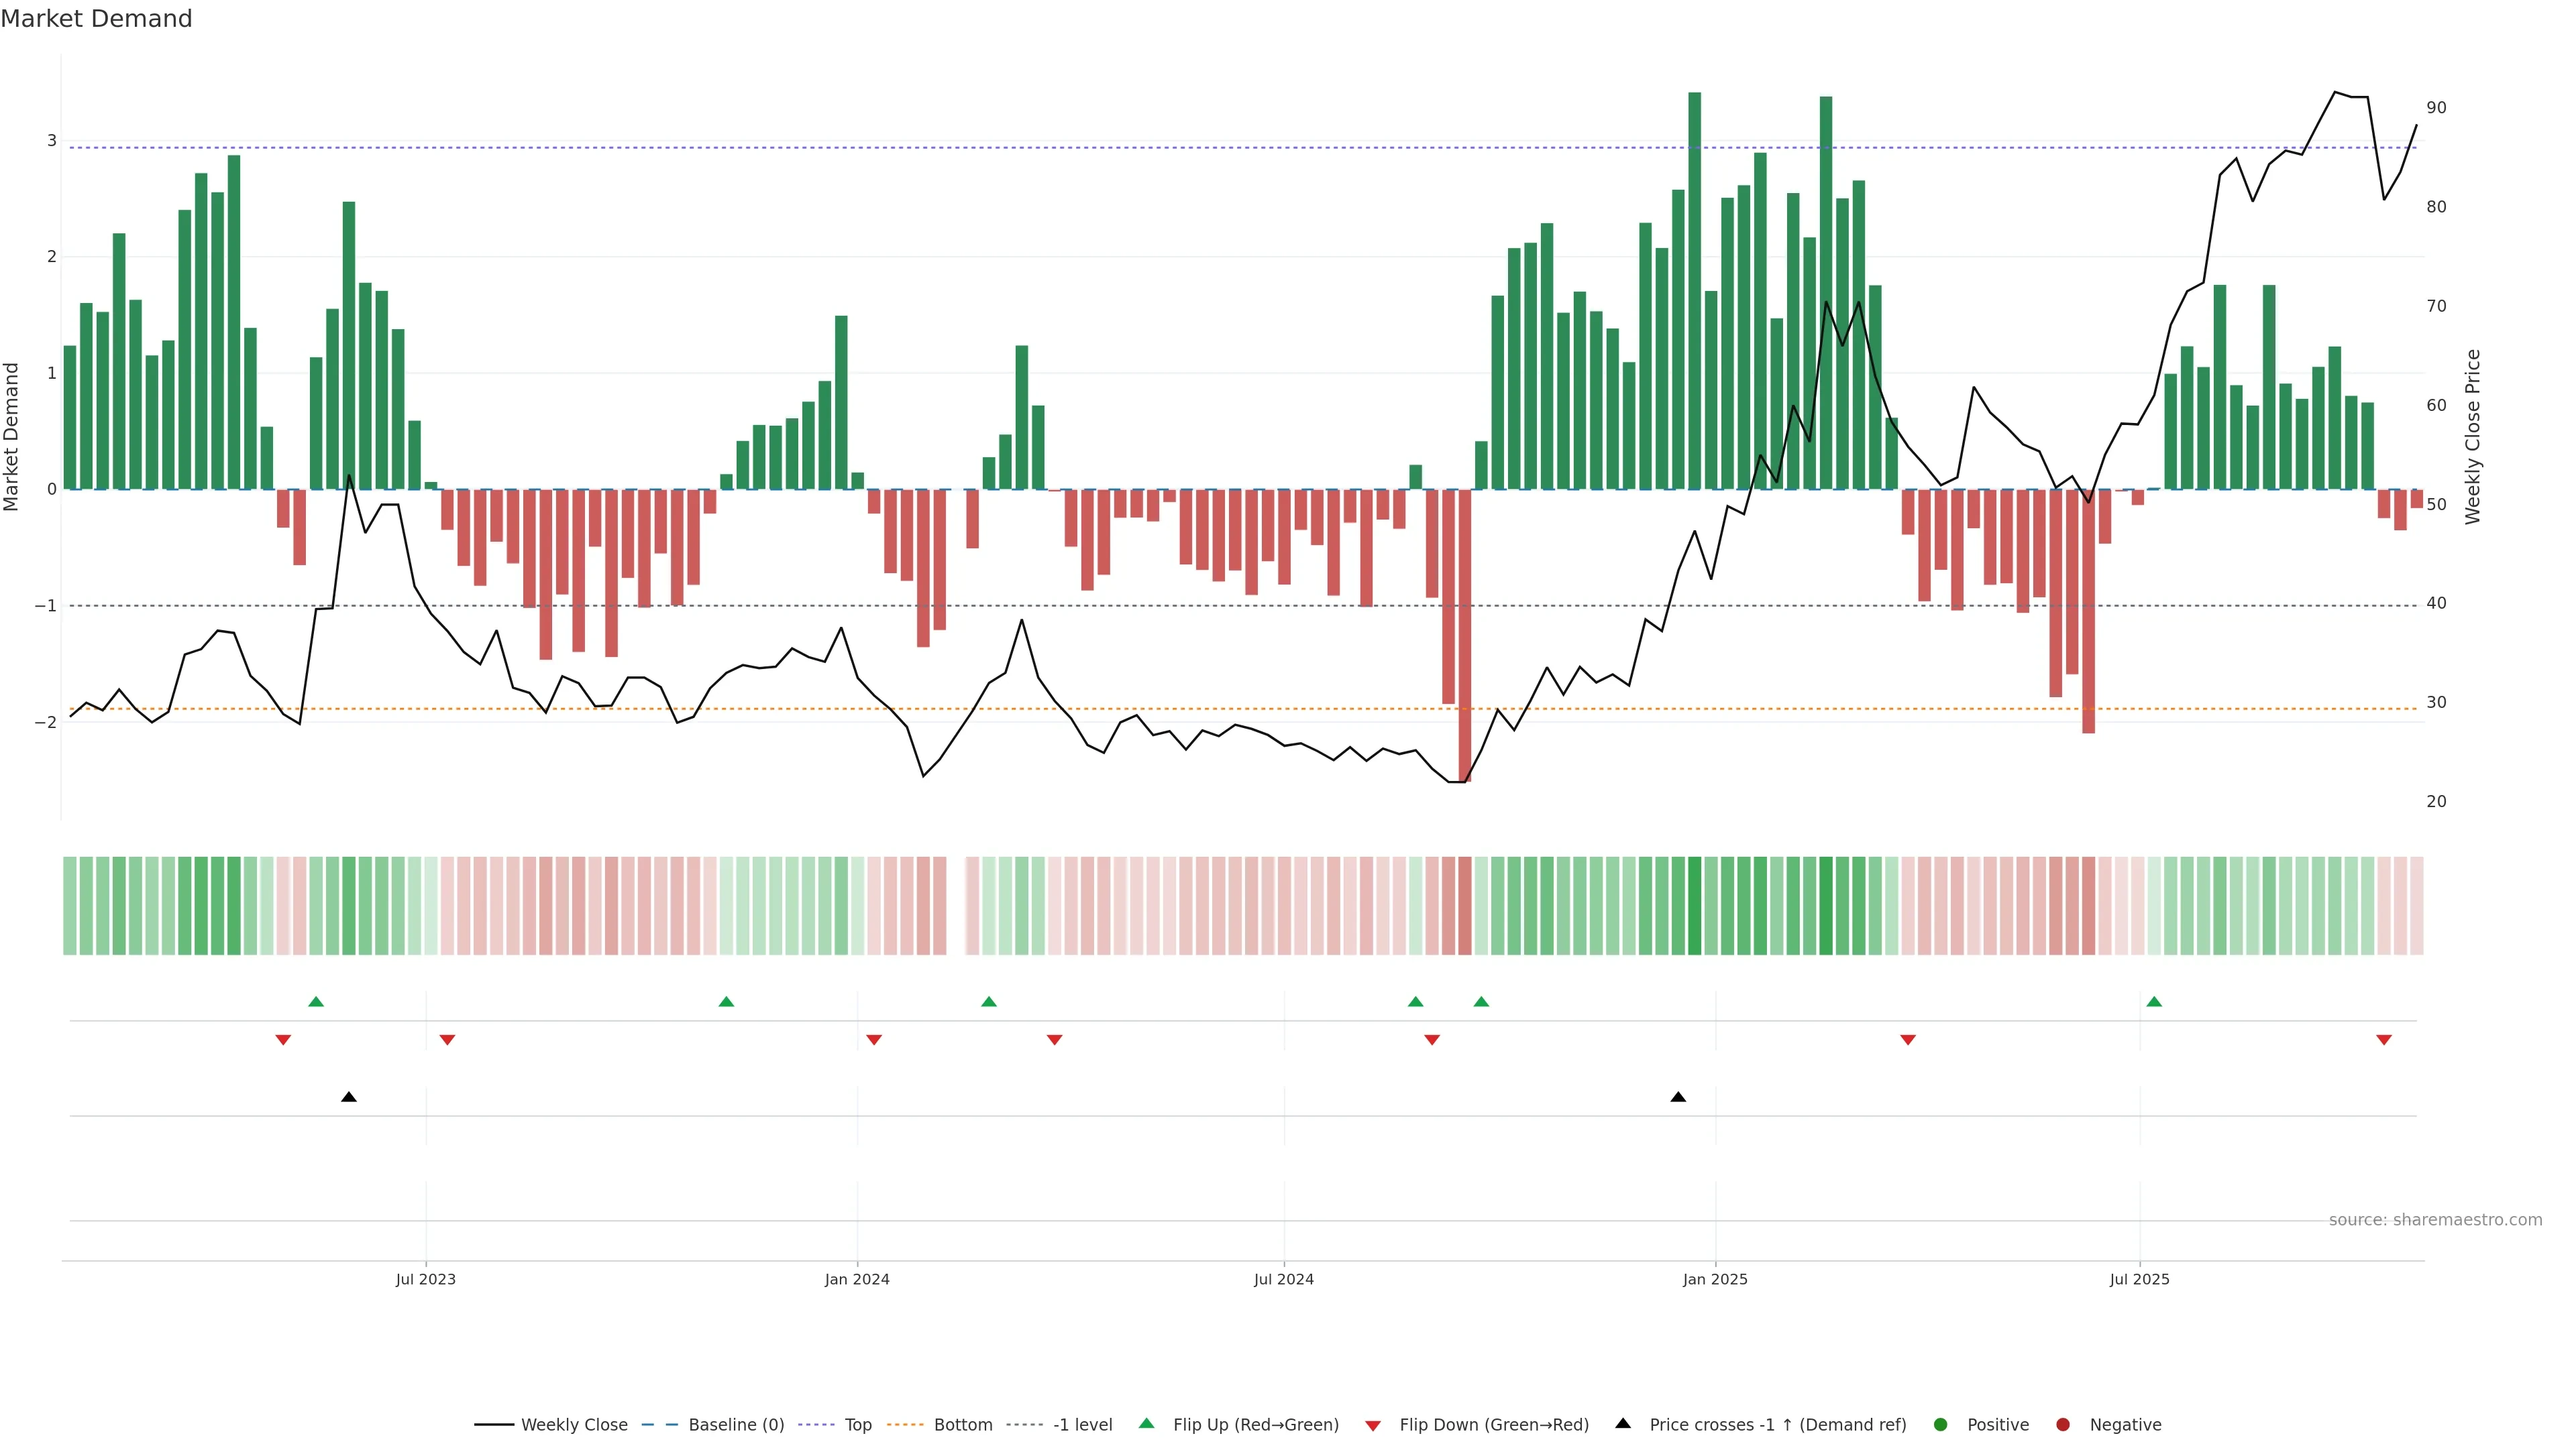This screenshot has height=1448, width=2576.
Task: Hide the Top dotted line via legend
Action: point(857,1424)
